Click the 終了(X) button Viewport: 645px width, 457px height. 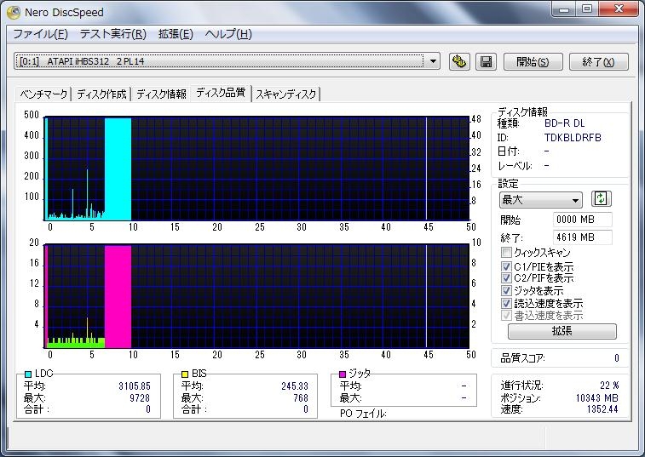[598, 61]
